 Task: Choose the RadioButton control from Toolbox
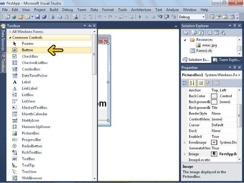(32, 146)
